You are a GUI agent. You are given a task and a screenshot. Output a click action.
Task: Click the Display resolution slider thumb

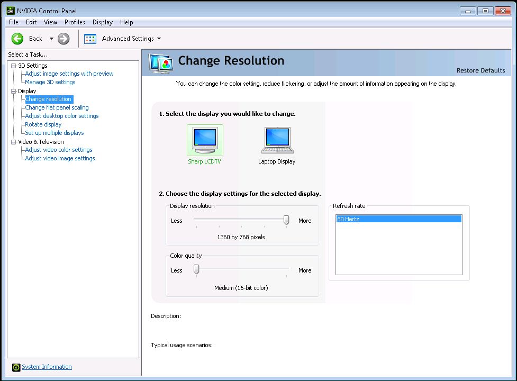pyautogui.click(x=286, y=220)
